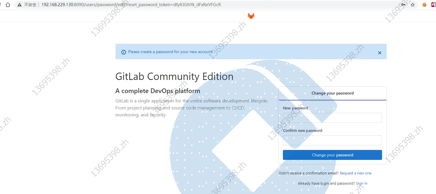Select the Change your password tab
436x194 pixels.
332,93
